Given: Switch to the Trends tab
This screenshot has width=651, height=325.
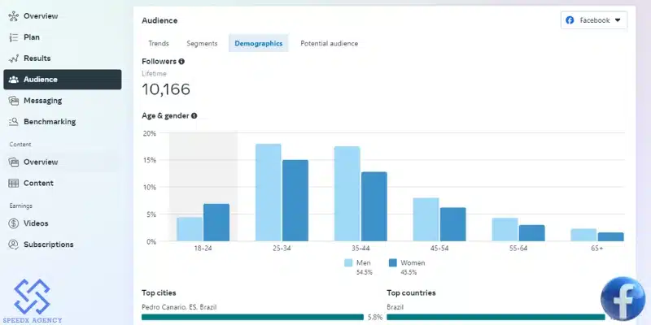Looking at the screenshot, I should click(159, 43).
